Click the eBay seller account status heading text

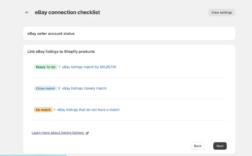point(51,34)
